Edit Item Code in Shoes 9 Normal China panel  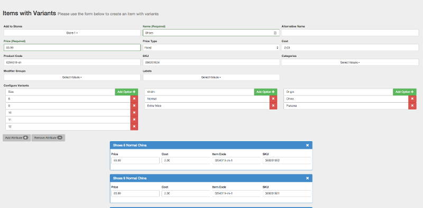(236, 193)
